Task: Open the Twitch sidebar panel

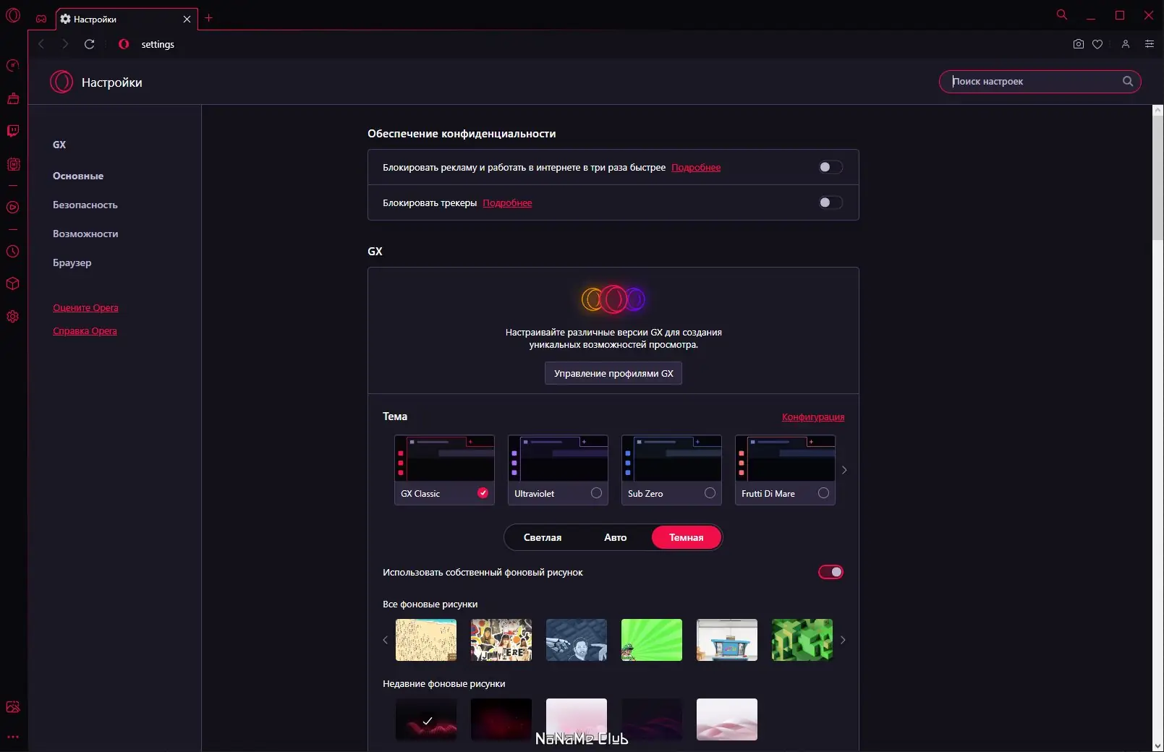Action: pyautogui.click(x=13, y=131)
